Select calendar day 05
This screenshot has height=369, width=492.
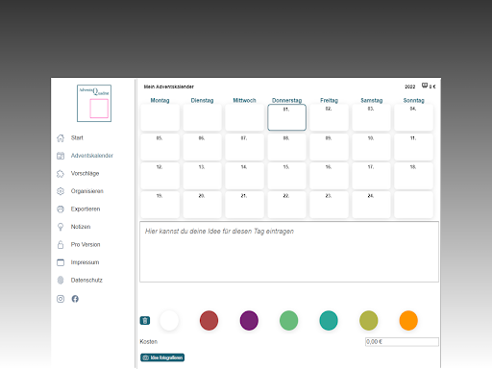tap(160, 147)
